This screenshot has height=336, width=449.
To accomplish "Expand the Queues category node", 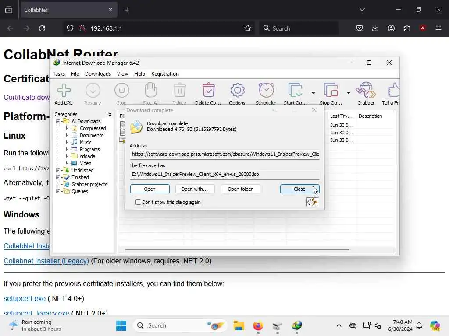I will 58,192.
